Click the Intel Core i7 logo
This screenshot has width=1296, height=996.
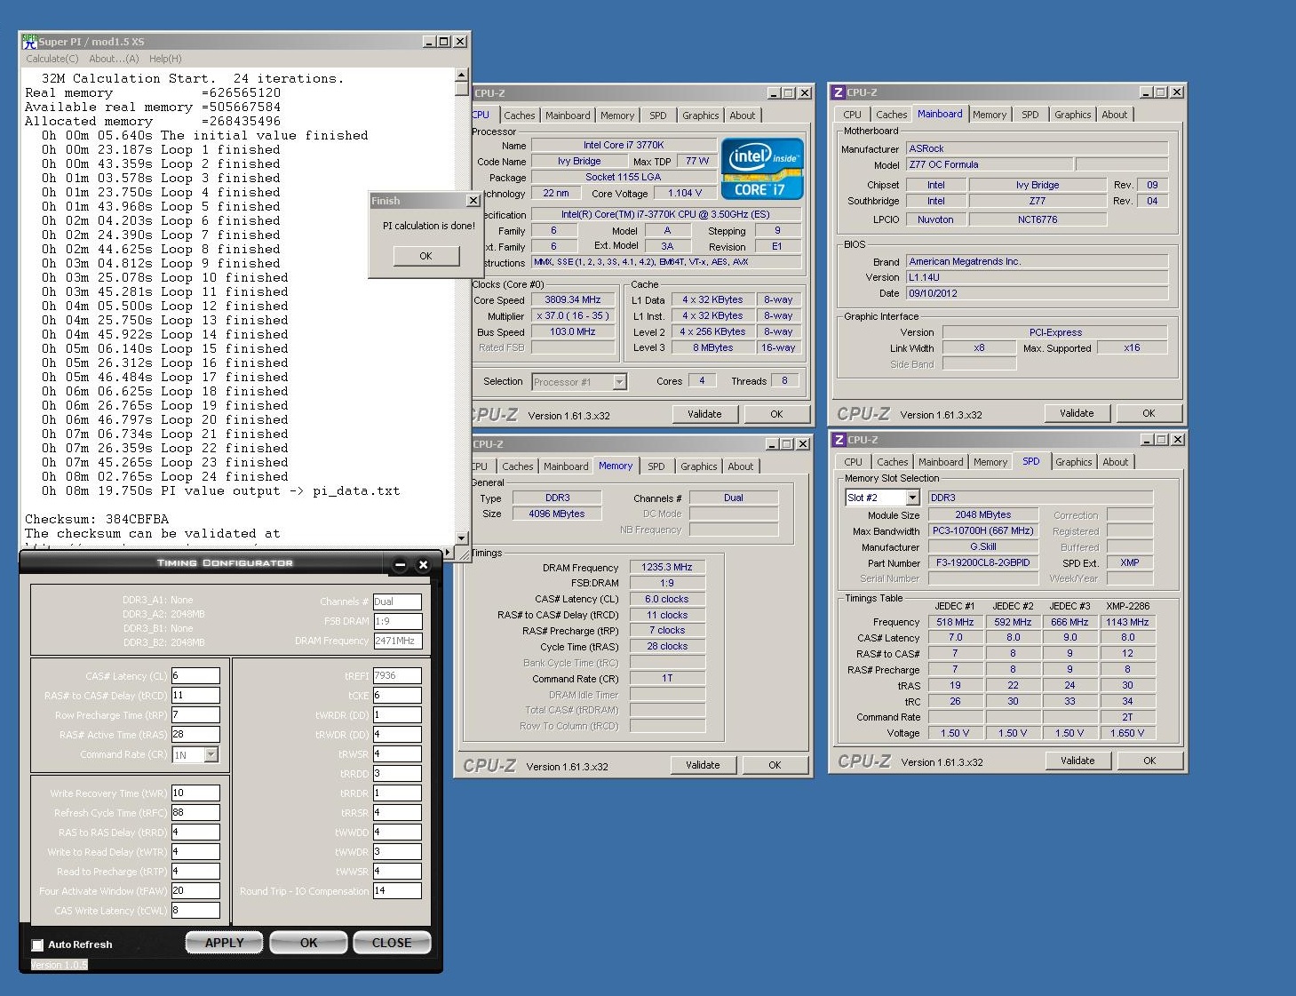coord(762,168)
